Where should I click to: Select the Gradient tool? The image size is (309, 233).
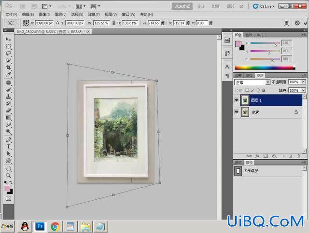coord(8,117)
